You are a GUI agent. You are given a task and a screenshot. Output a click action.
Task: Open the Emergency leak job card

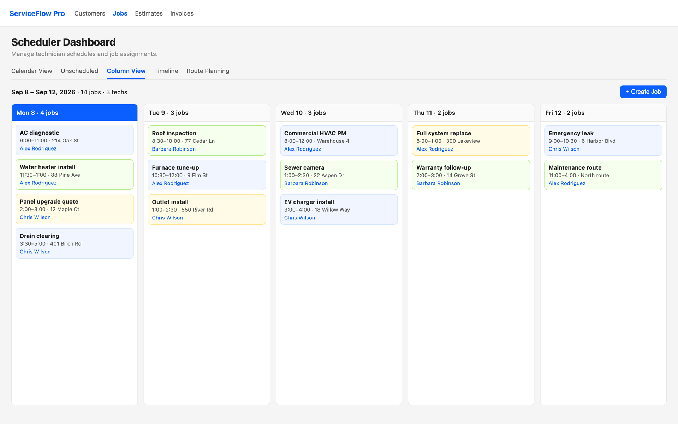[x=603, y=141]
